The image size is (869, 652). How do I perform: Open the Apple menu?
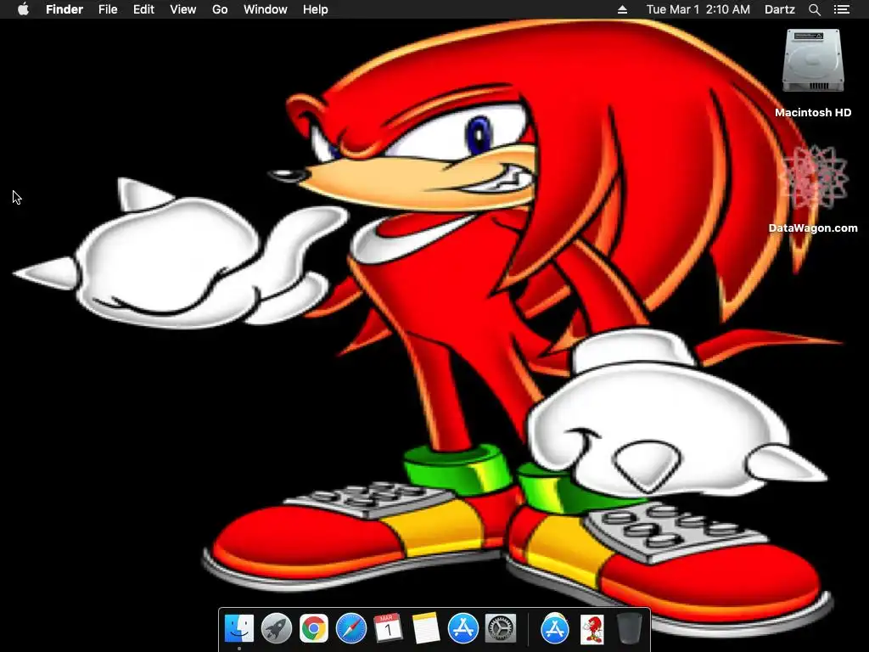click(x=23, y=9)
